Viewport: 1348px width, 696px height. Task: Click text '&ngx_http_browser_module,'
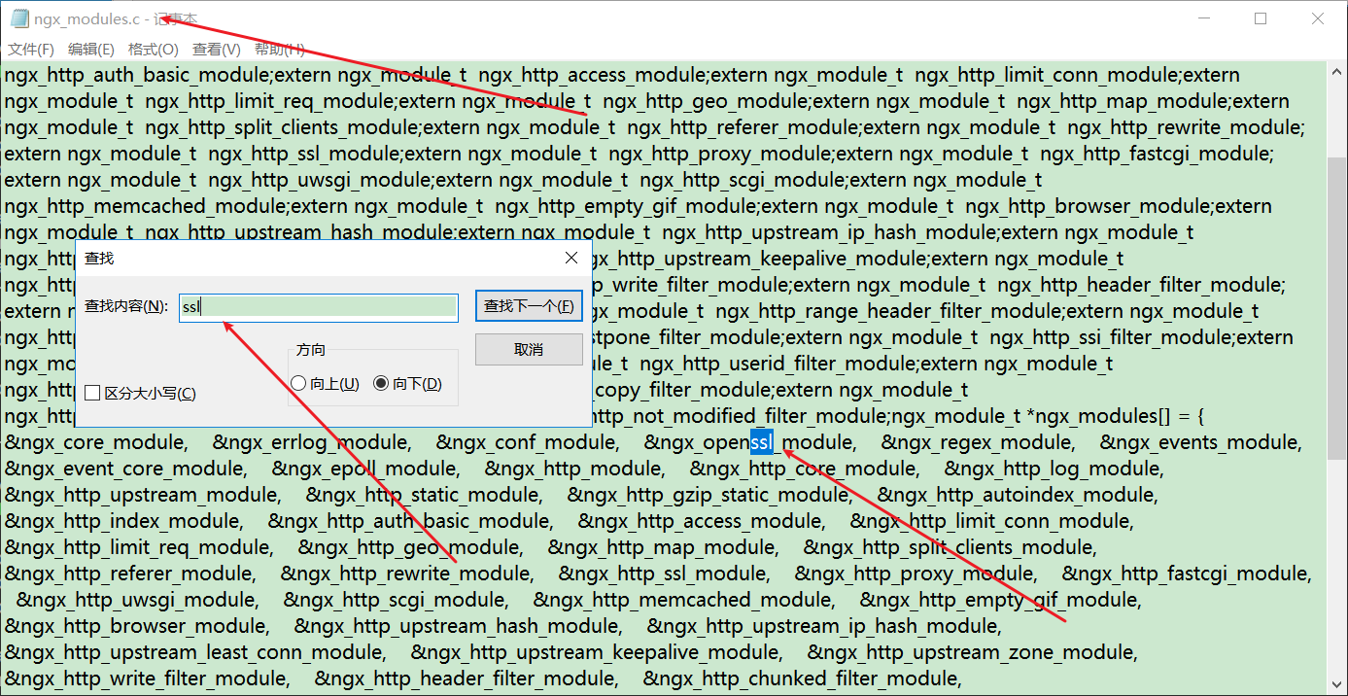pyautogui.click(x=138, y=627)
